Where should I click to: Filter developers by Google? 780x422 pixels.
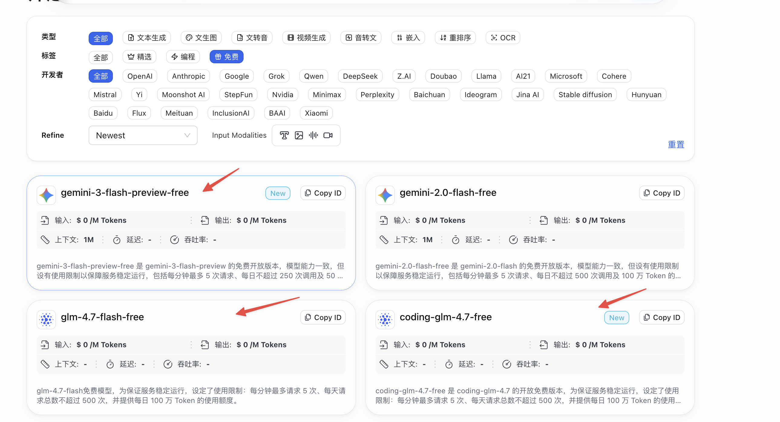[237, 76]
